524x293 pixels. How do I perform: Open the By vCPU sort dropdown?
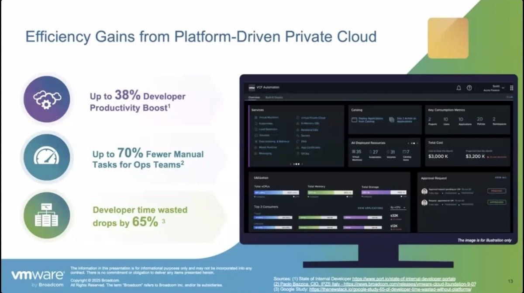397,207
